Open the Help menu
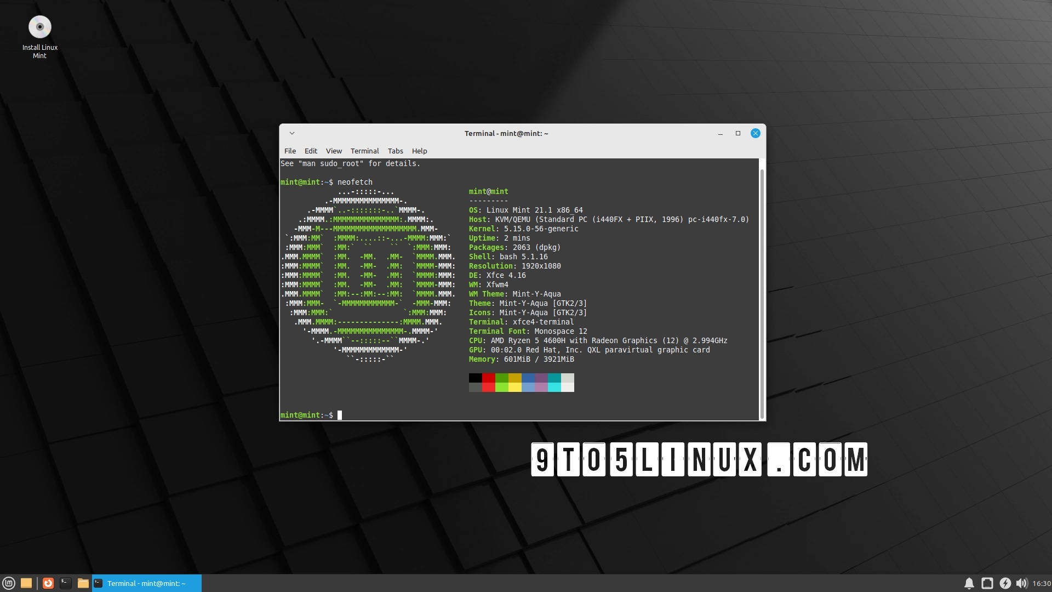1052x592 pixels. coord(419,151)
